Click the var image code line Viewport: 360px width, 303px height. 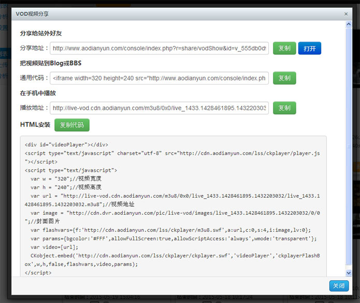click(172, 217)
